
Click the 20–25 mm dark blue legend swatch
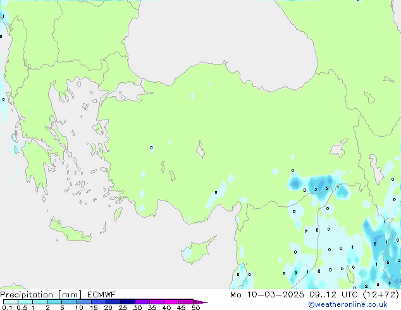pyautogui.click(x=113, y=302)
